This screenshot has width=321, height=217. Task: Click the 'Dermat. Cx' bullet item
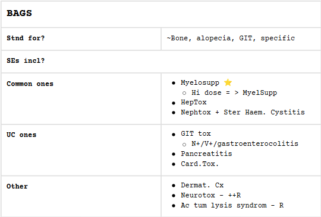click(202, 185)
